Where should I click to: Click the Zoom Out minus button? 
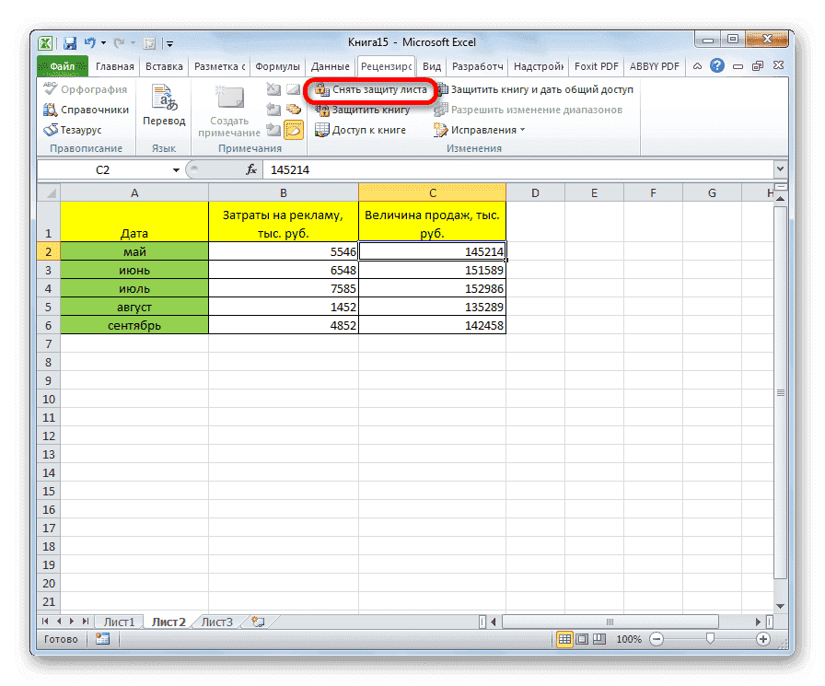[x=656, y=639]
